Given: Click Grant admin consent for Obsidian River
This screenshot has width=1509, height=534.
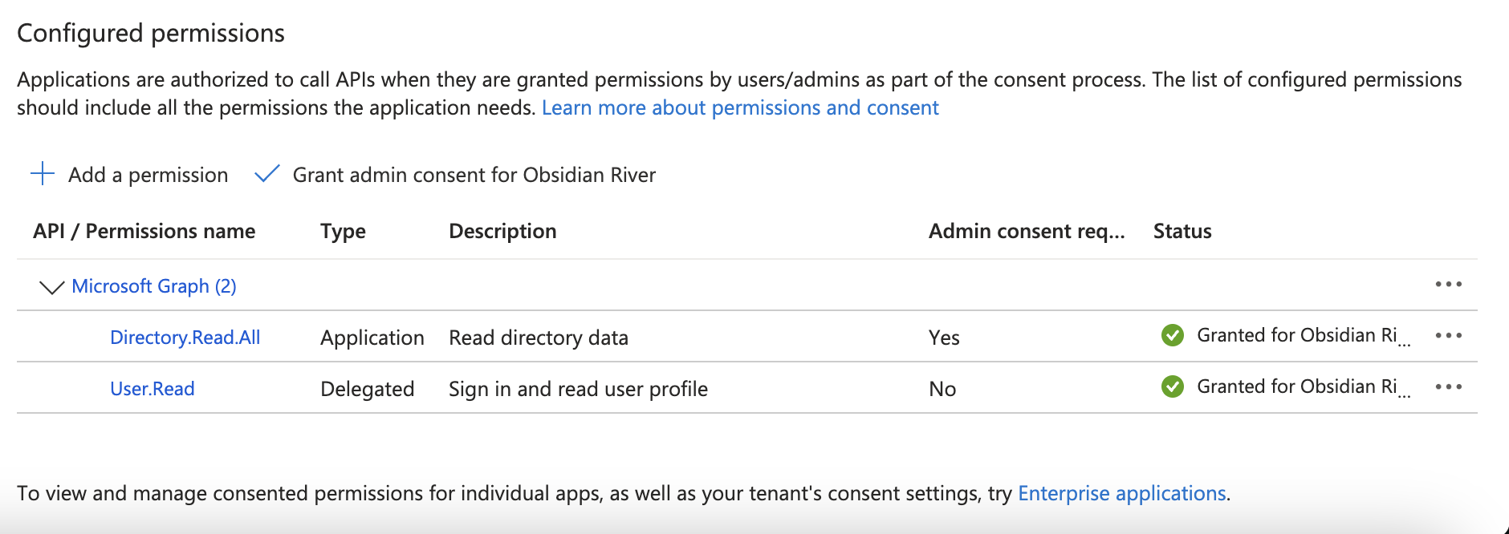Looking at the screenshot, I should (474, 175).
